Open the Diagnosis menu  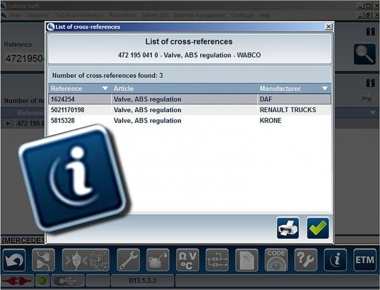click(x=37, y=15)
